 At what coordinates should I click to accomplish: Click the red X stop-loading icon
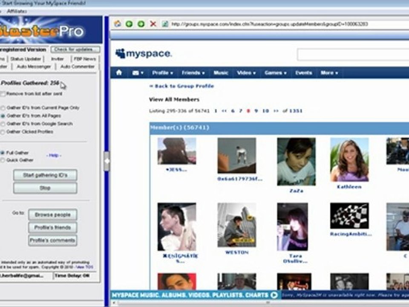tap(153, 24)
